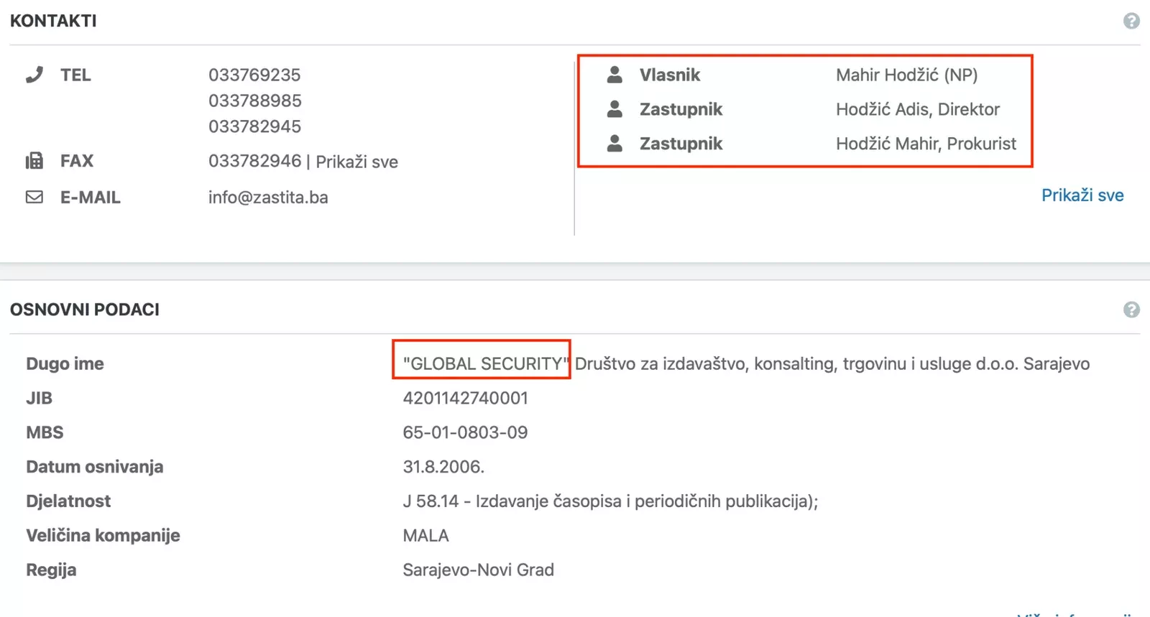1150x617 pixels.
Task: Click representative Hodžić Adis, Direktor
Action: [x=917, y=109]
